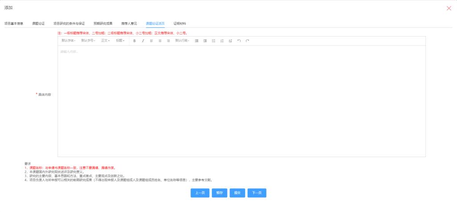The width and height of the screenshot is (457, 212).
Task: Go to the 证明材料 tab
Action: click(180, 23)
